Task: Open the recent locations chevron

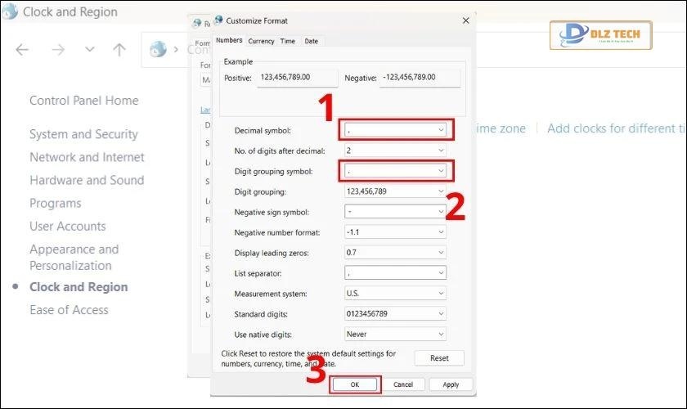Action: point(90,50)
